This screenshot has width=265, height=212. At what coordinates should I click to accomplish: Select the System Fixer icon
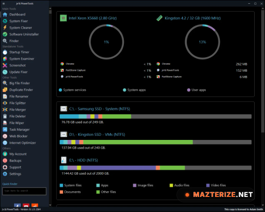[5, 21]
